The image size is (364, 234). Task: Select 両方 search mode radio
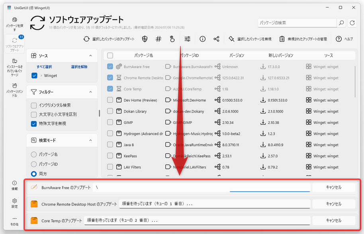coord(34,174)
